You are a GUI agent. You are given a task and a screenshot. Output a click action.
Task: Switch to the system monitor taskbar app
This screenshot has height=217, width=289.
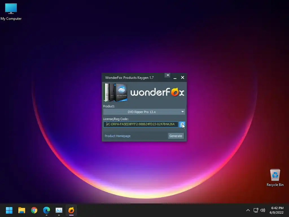[x=59, y=210]
